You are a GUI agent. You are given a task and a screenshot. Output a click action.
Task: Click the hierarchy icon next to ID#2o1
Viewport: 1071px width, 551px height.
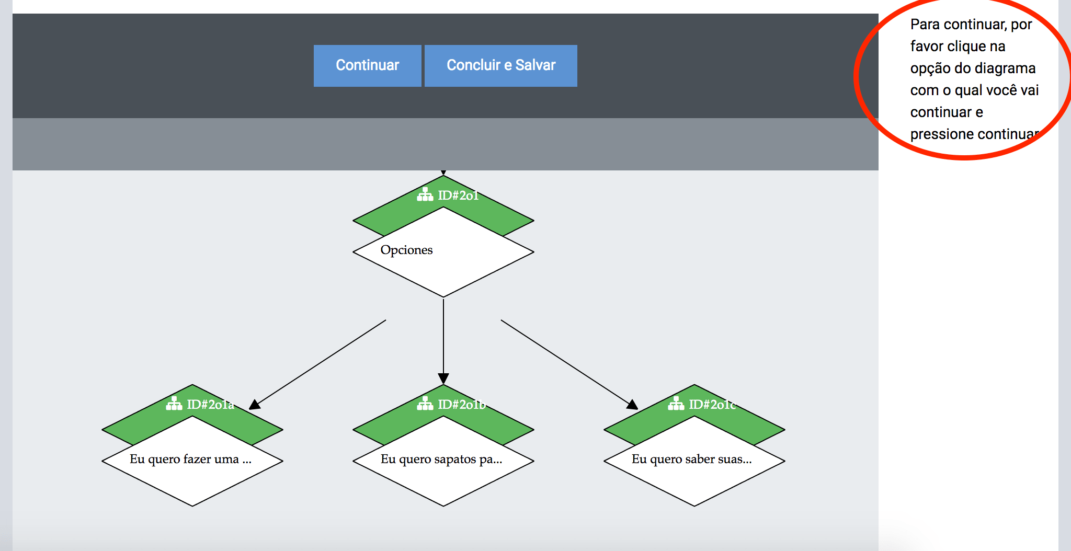pos(425,194)
